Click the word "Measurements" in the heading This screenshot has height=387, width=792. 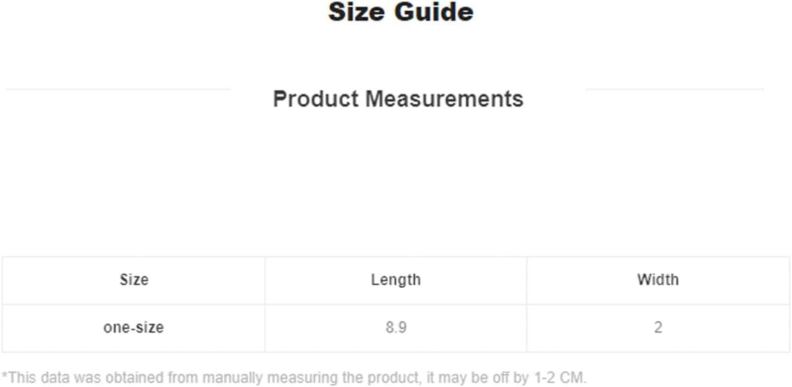click(x=444, y=99)
